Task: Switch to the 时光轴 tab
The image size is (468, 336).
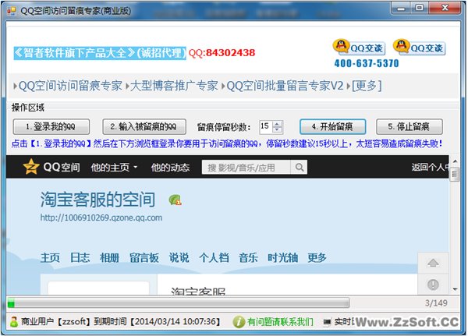Action: (282, 257)
